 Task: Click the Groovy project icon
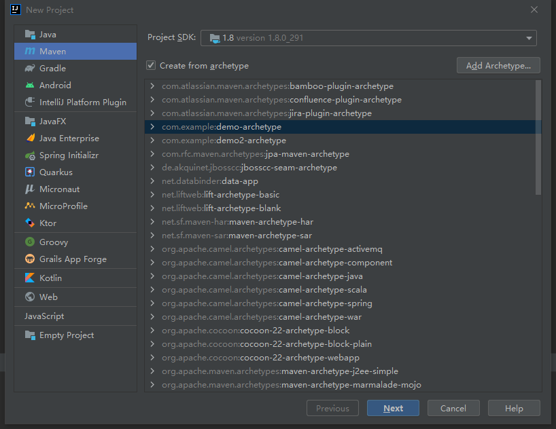point(29,242)
